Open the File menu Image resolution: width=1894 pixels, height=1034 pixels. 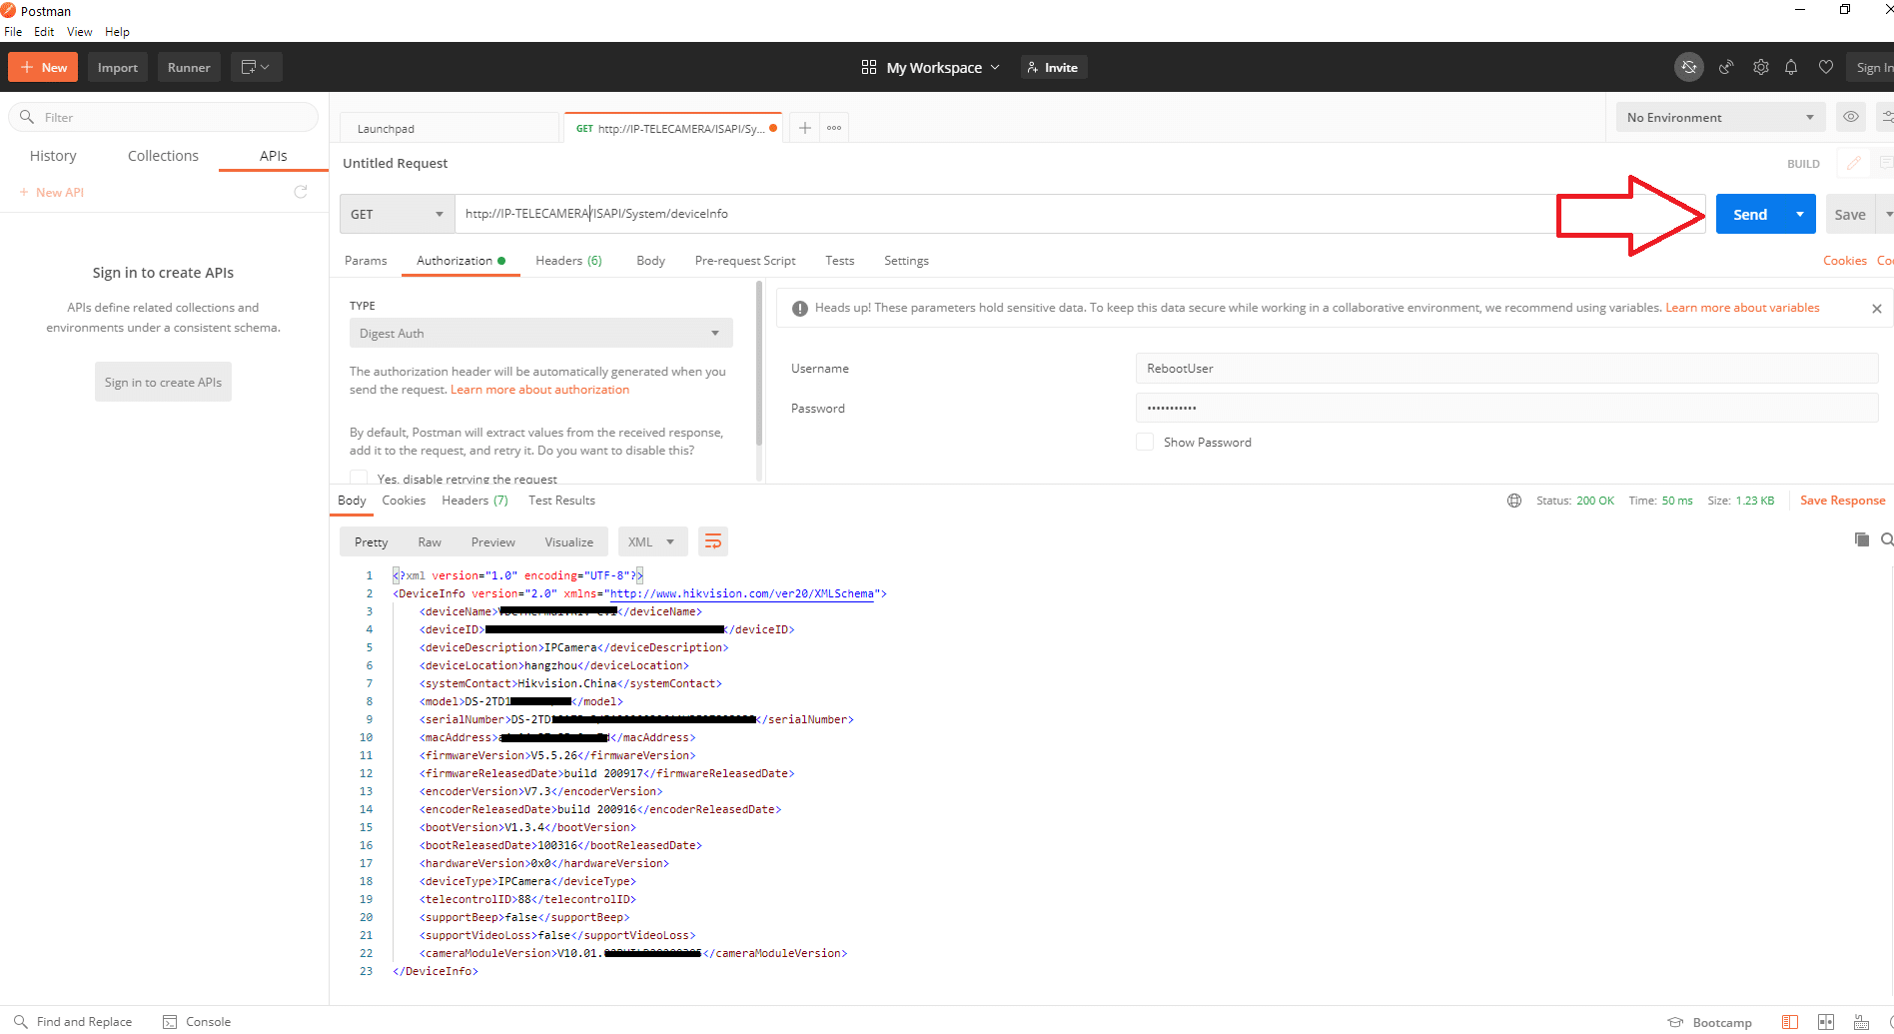pos(13,31)
